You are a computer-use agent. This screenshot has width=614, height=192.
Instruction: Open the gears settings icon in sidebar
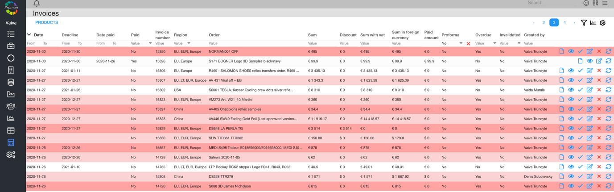point(11,155)
